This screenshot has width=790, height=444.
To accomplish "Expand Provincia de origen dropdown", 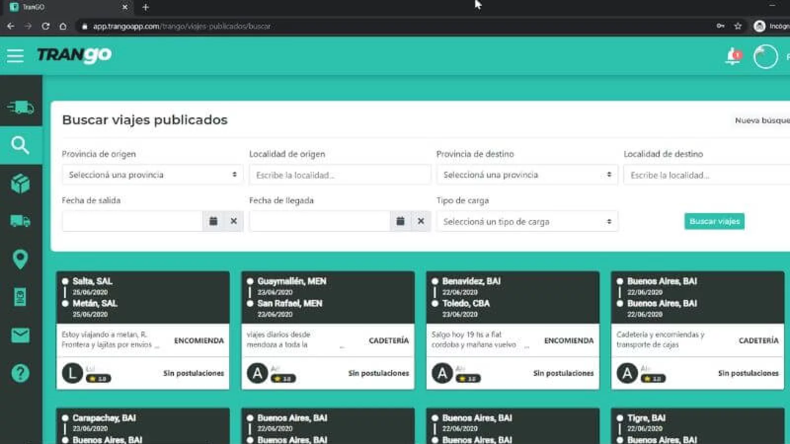I will point(152,175).
